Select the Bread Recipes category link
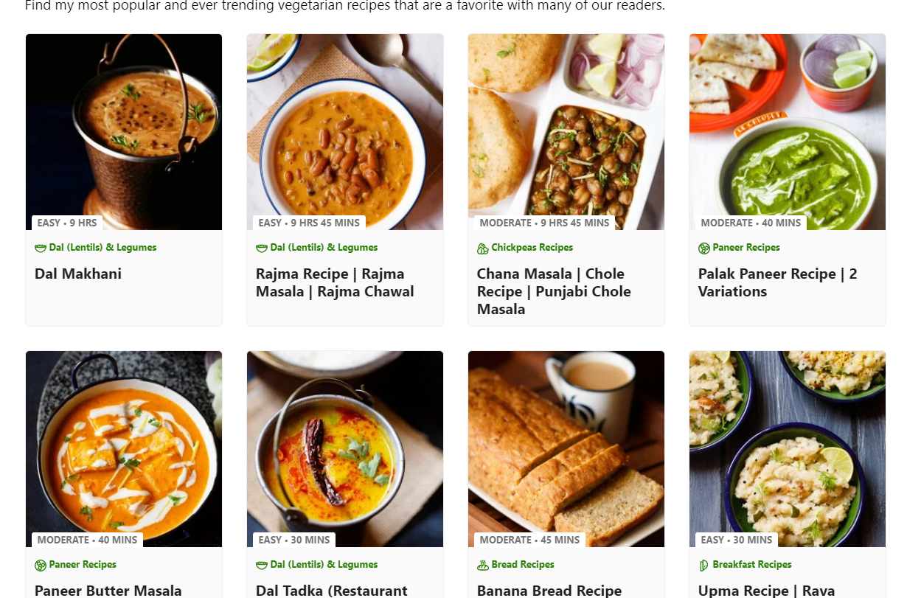Viewport: 907px width, 598px height. 523,565
